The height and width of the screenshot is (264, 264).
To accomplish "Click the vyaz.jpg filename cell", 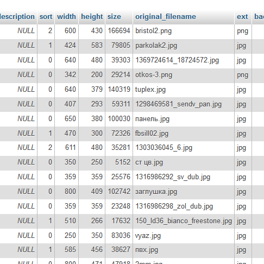I will click(184, 236).
